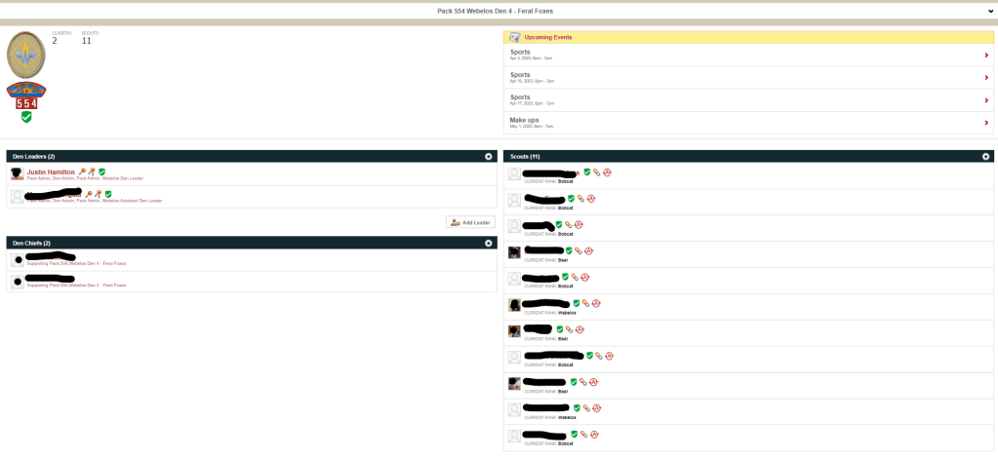Screen dimensions: 998x459
Task: Expand the Apr 17 Sports event arrow
Action: (x=986, y=100)
